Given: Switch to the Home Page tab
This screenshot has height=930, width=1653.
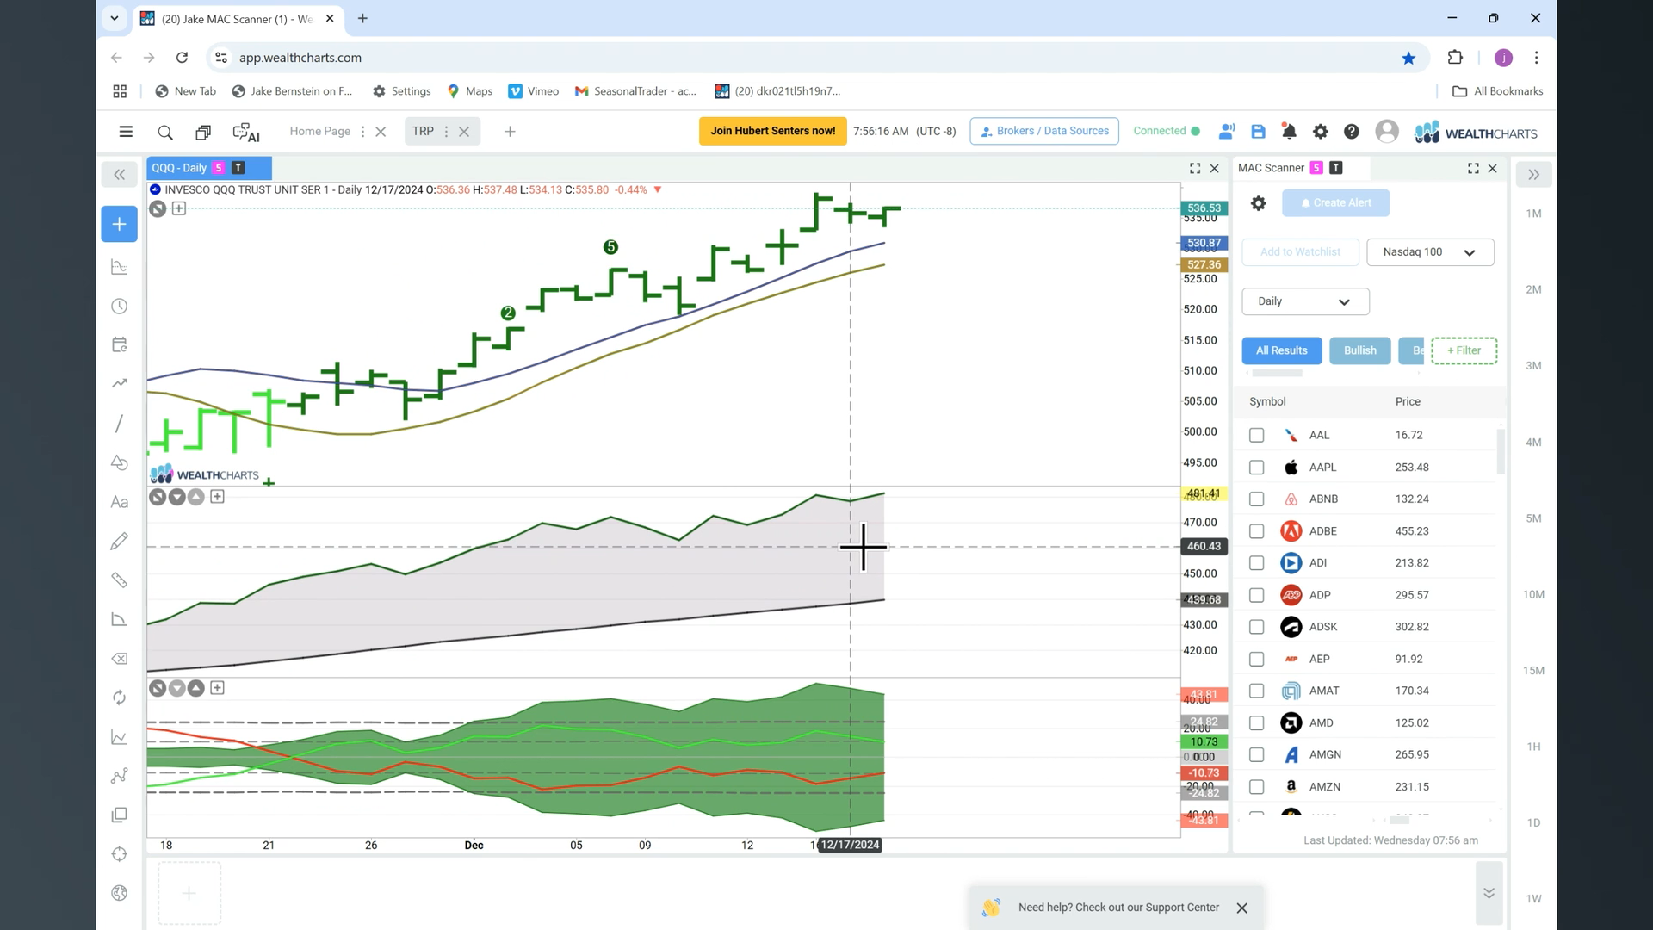Looking at the screenshot, I should pos(320,131).
